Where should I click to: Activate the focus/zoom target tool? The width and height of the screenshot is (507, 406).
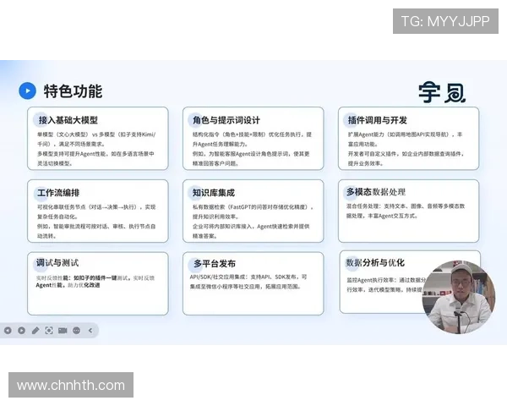[x=49, y=331]
